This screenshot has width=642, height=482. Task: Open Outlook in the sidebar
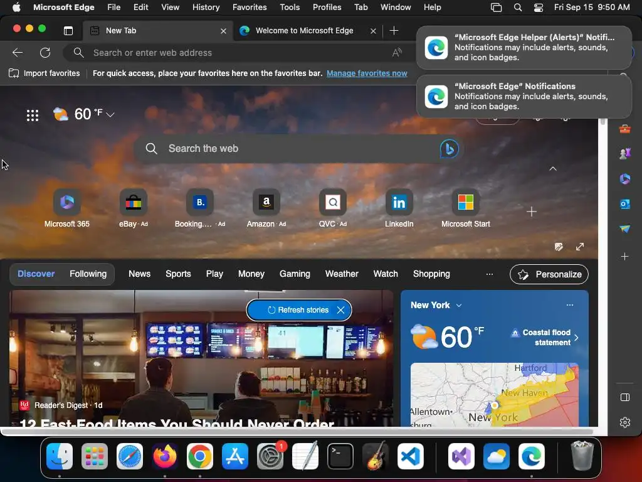(625, 204)
